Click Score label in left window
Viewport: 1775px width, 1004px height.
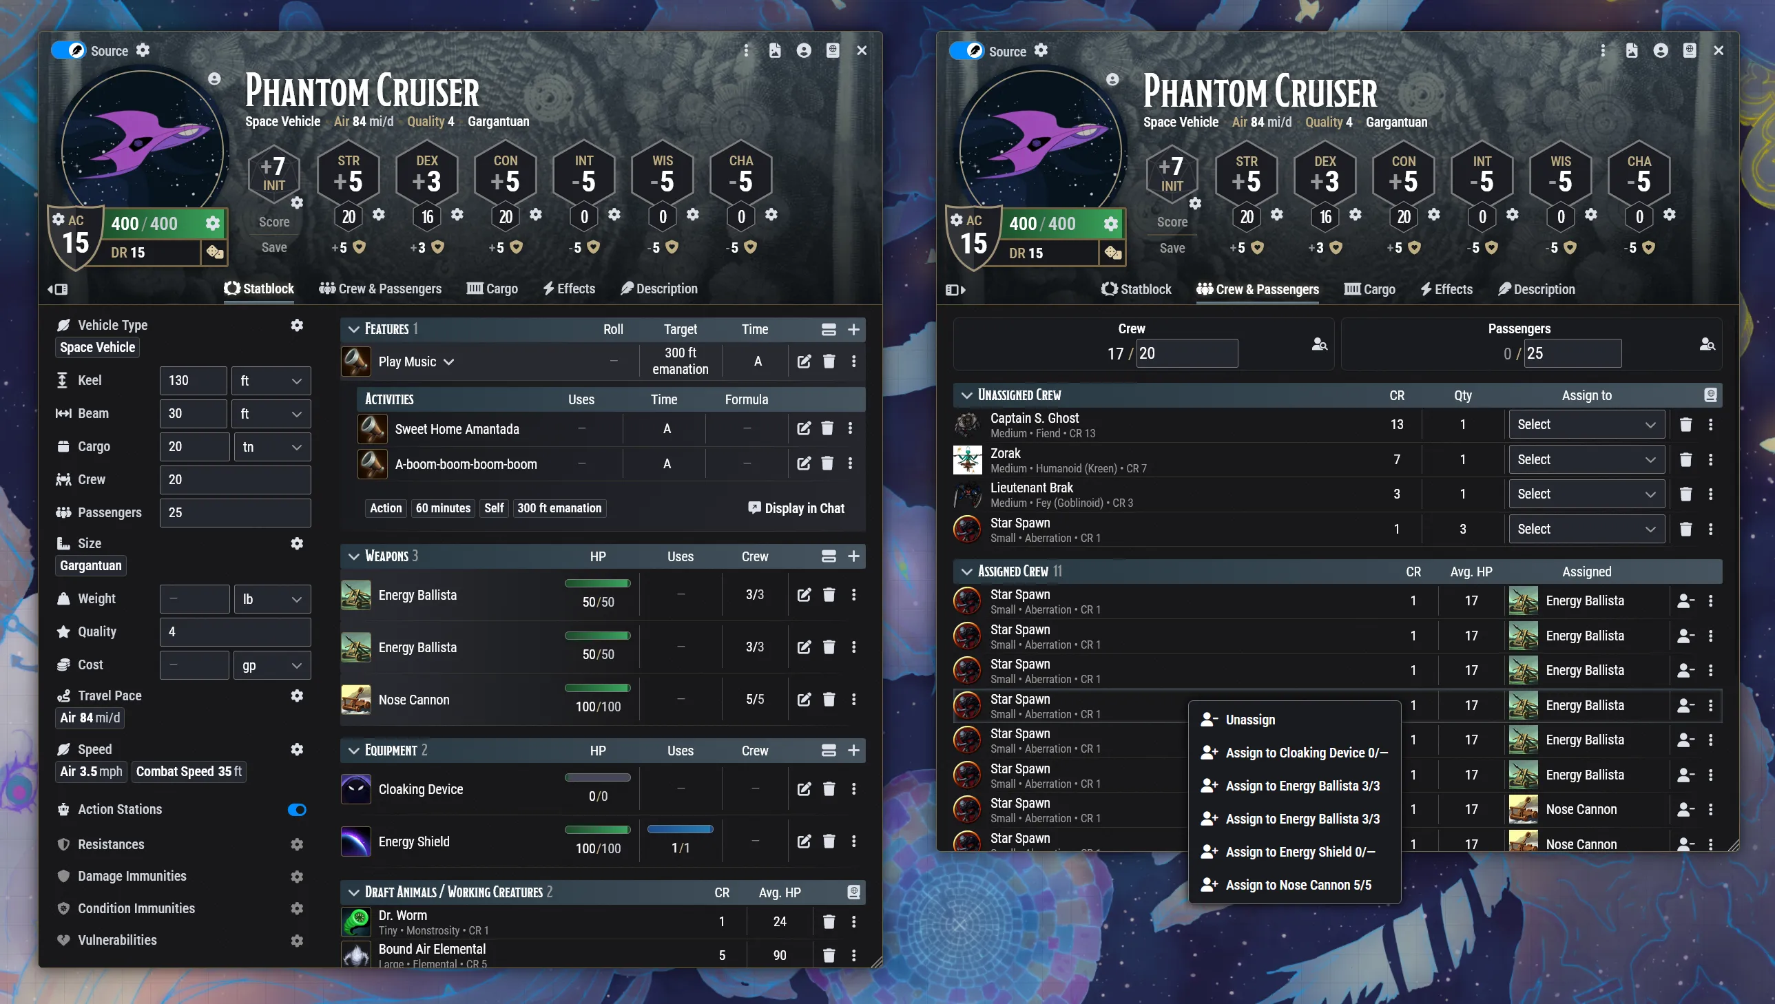click(273, 222)
